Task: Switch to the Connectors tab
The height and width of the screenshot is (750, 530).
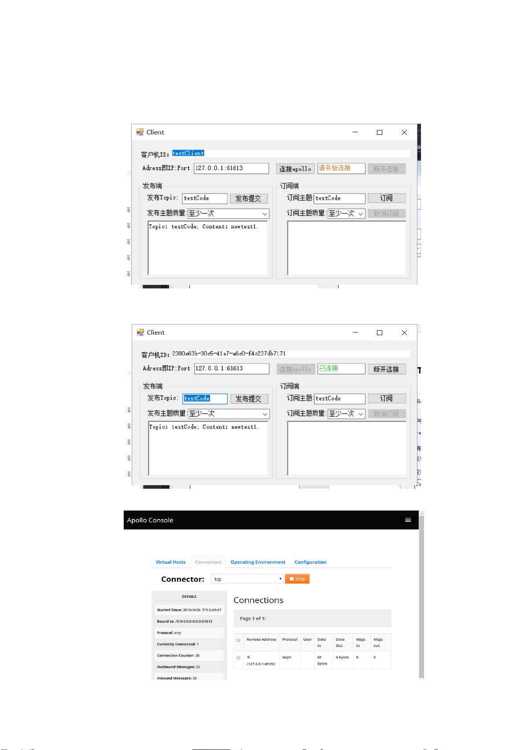Action: [208, 562]
